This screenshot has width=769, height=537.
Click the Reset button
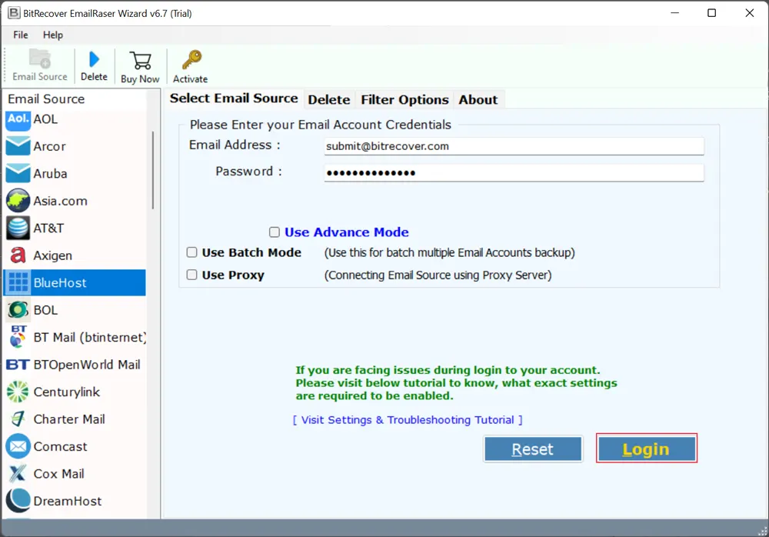point(533,449)
